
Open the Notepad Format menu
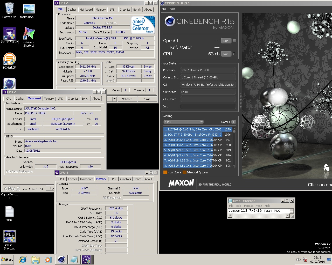point(248,206)
